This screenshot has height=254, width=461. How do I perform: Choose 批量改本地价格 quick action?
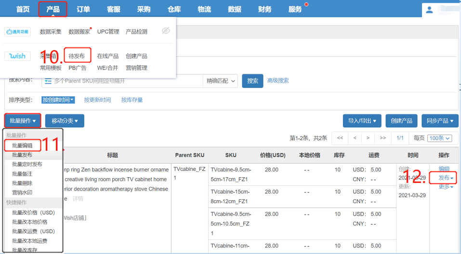(x=30, y=222)
